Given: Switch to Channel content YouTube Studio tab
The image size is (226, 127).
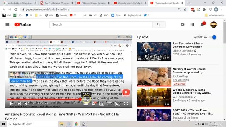Looking at the screenshot, I should click(130, 3).
